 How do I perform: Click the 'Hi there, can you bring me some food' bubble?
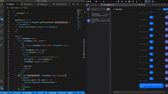pyautogui.click(x=151, y=86)
